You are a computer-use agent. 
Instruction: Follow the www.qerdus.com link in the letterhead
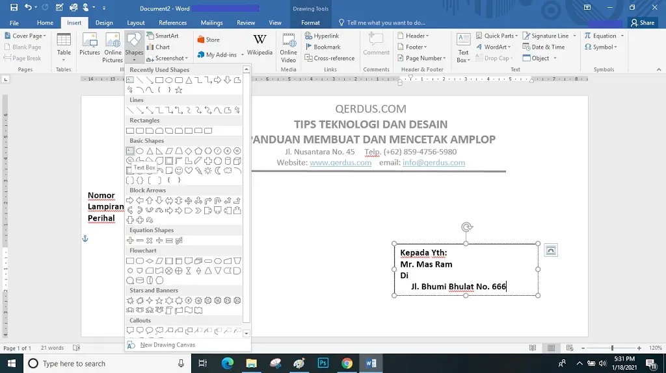[x=341, y=163]
